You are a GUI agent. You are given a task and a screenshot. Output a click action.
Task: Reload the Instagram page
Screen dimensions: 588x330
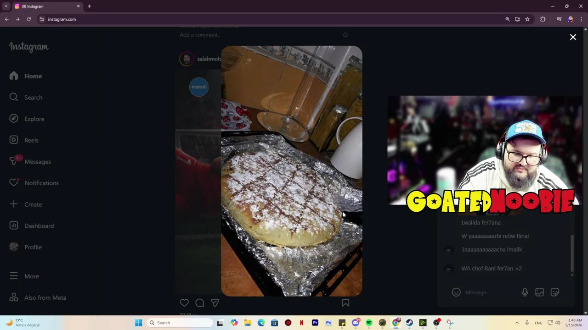[x=28, y=19]
